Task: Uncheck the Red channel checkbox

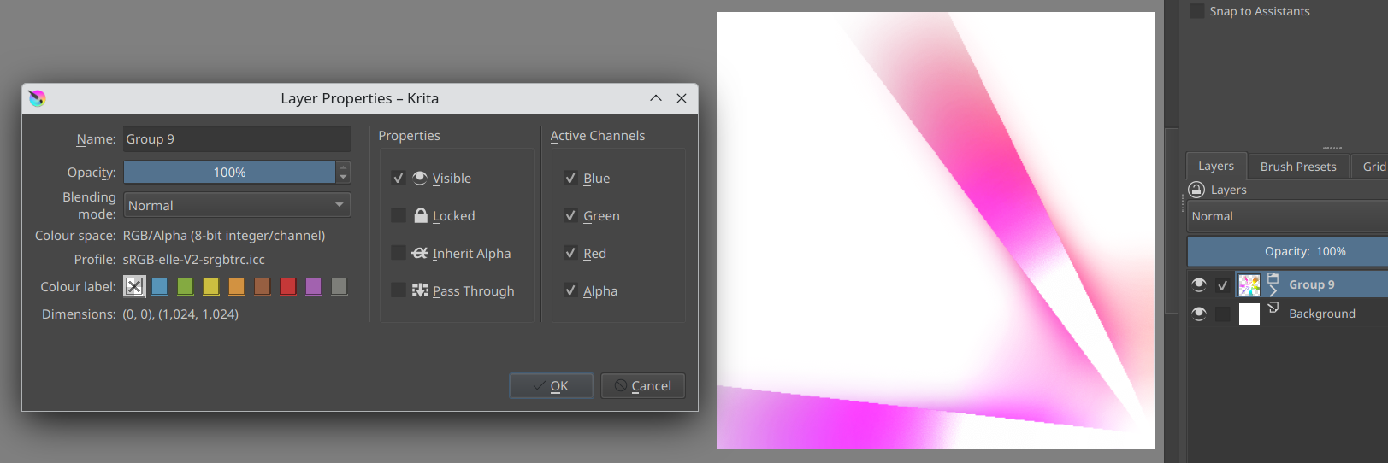Action: [x=570, y=253]
